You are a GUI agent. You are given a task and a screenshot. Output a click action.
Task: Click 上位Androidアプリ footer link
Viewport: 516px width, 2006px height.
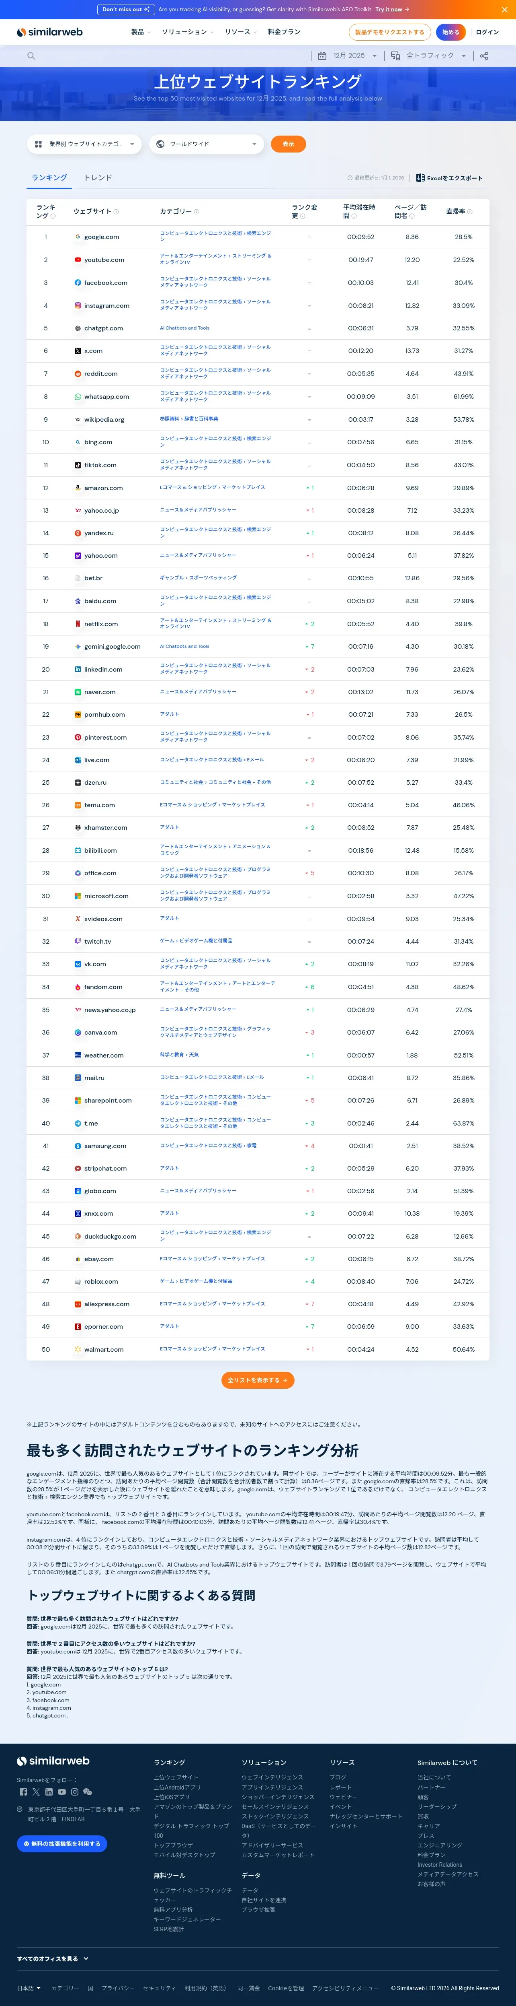pyautogui.click(x=177, y=1787)
